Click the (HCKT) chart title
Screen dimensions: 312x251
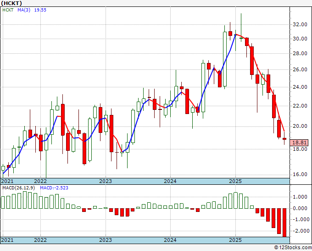tap(11, 3)
